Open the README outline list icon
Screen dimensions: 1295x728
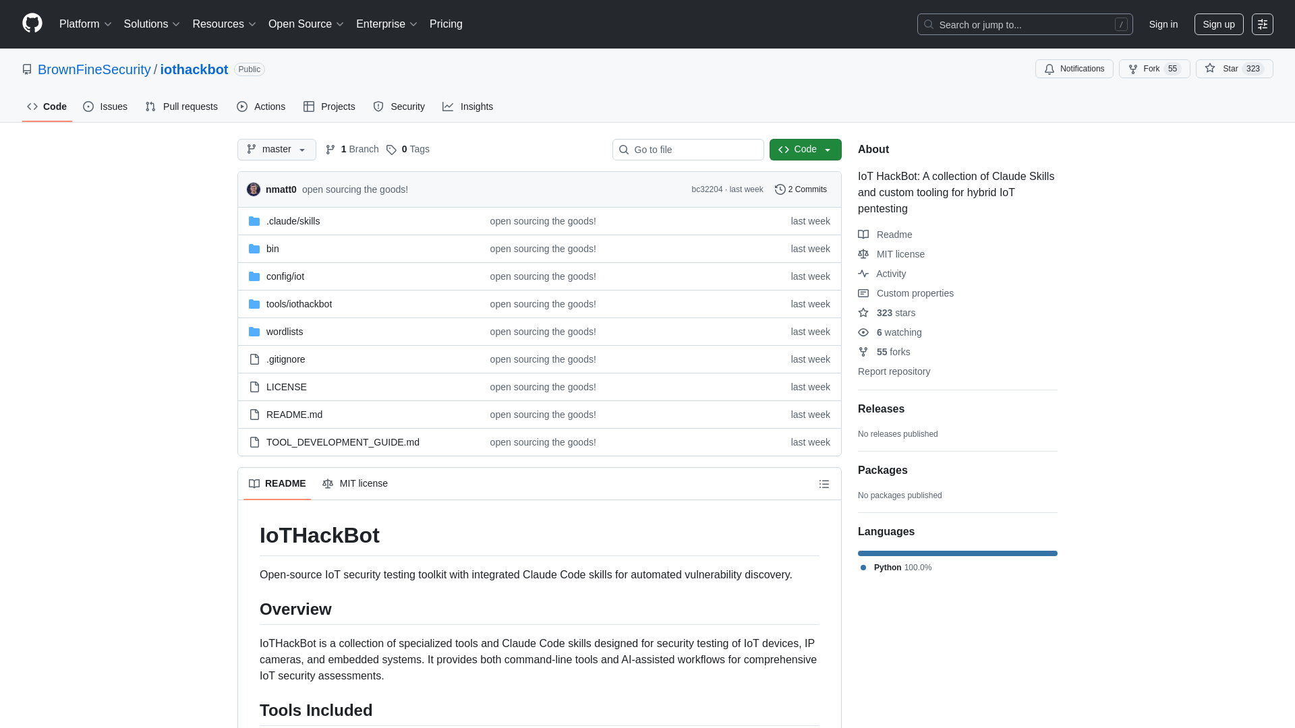[x=824, y=484]
